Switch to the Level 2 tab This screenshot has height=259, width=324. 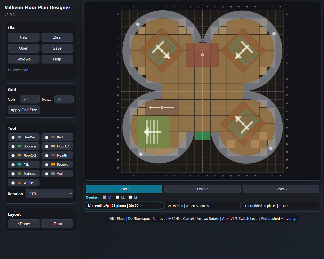tap(202, 189)
